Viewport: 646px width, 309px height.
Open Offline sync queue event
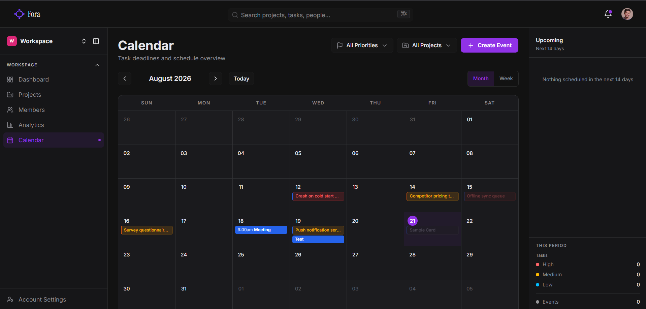click(x=490, y=196)
